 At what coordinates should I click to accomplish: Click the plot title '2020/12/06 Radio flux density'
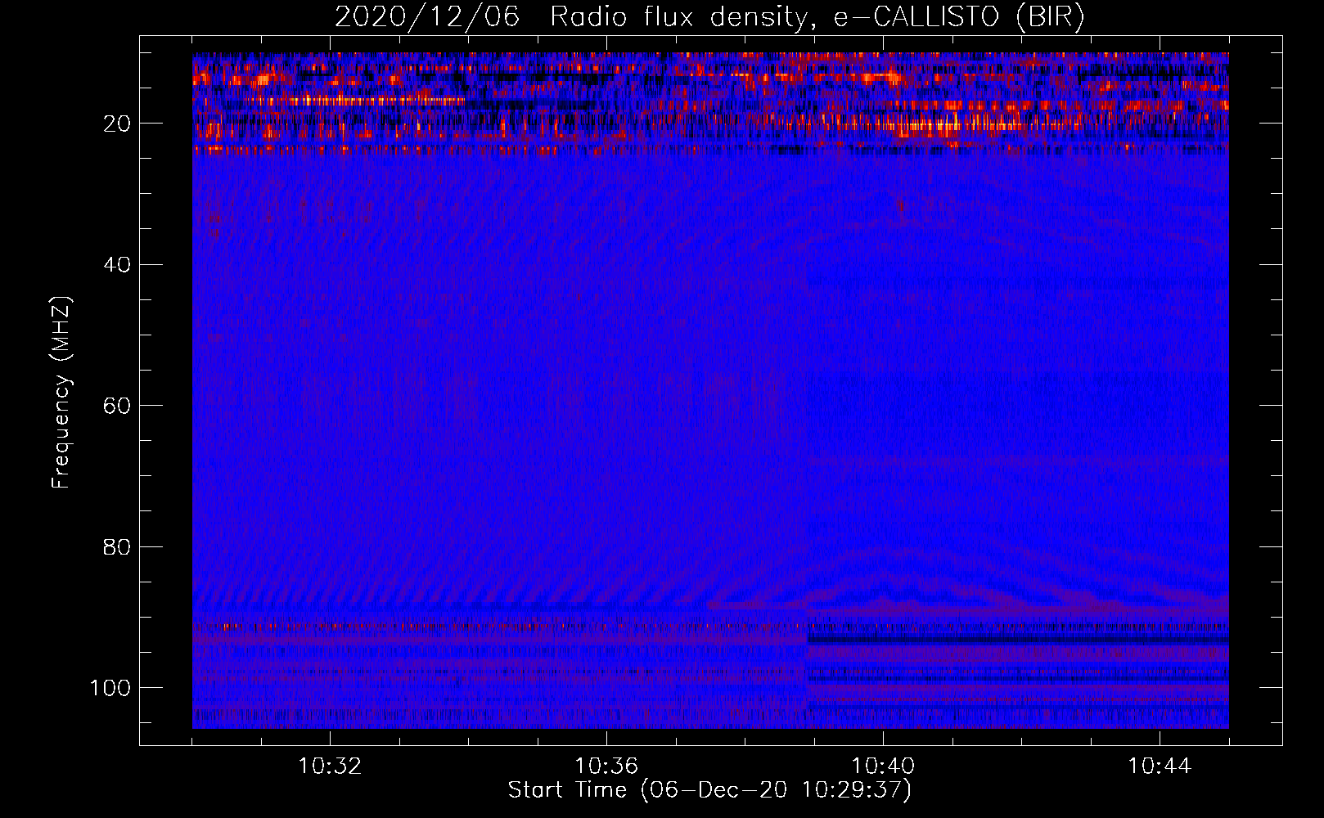(709, 18)
